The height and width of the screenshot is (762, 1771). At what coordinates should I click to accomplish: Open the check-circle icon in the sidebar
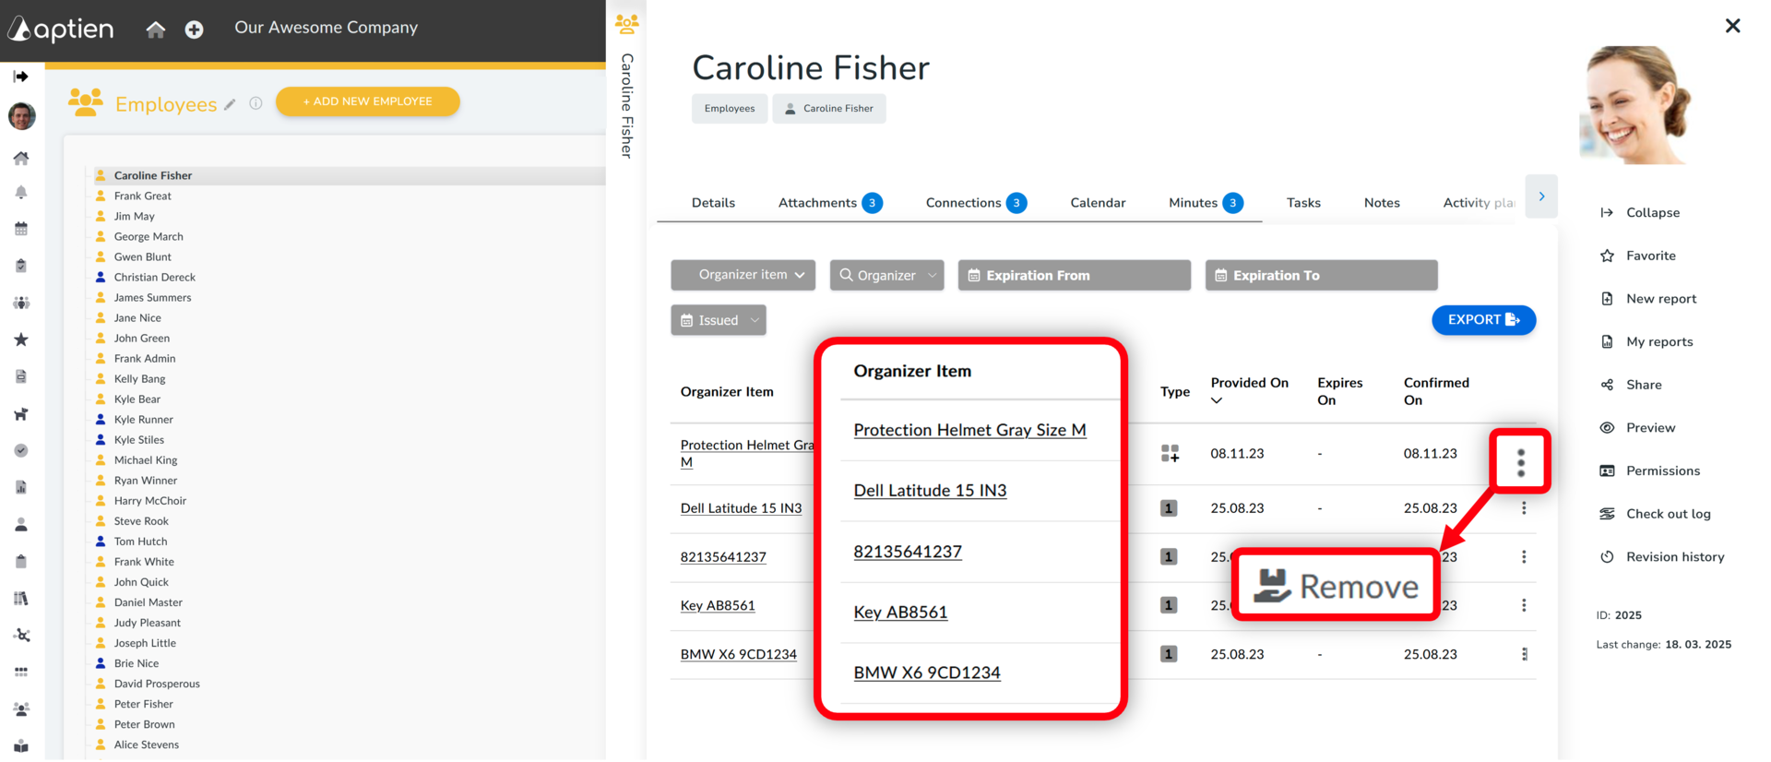point(21,450)
